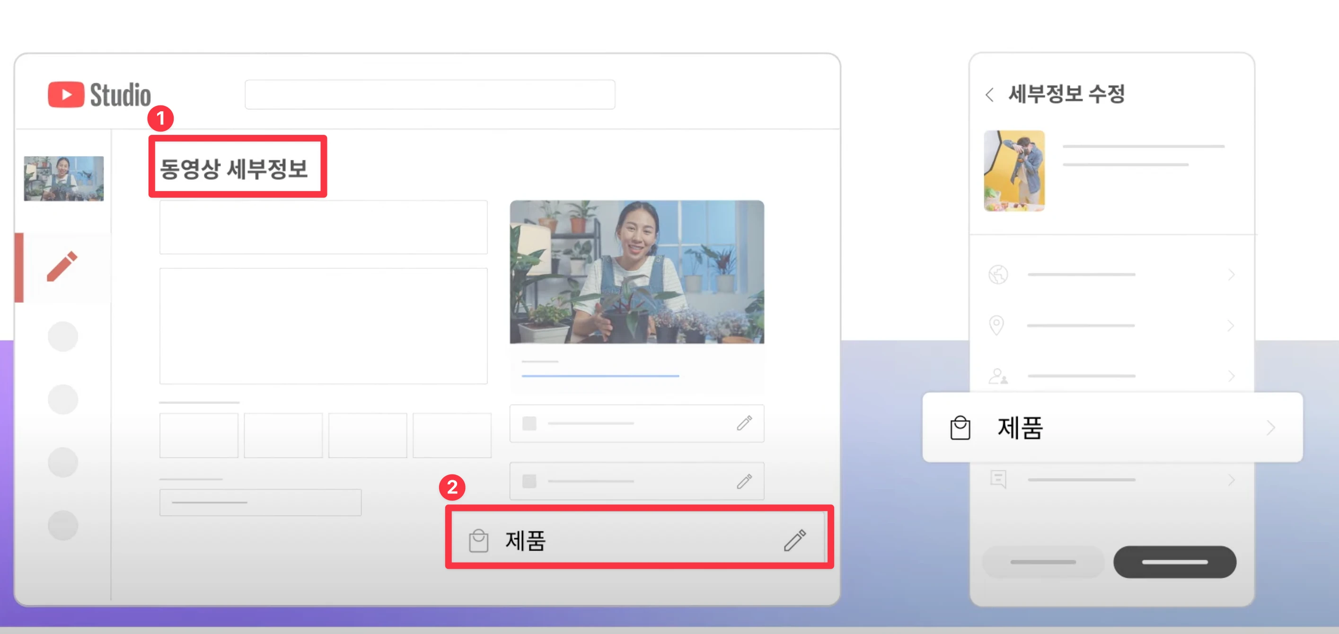Open the photographer thumbnail in mobile panel
The width and height of the screenshot is (1339, 634).
(1013, 170)
